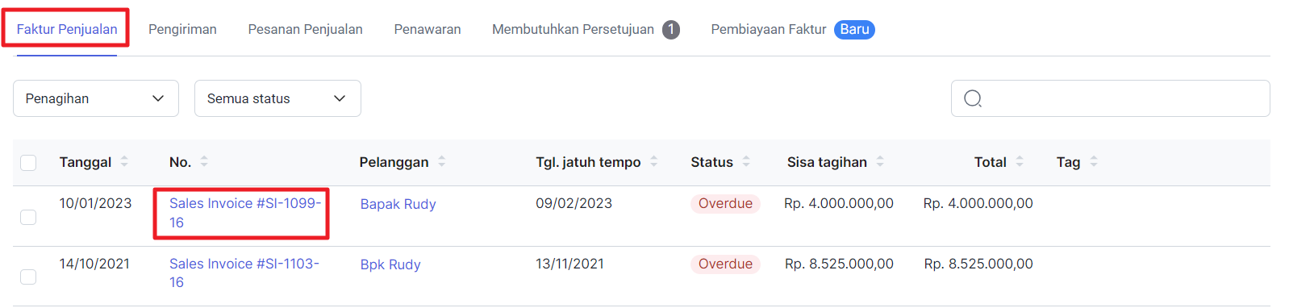Screen dimensions: 1289x308
Task: Open Sales Invoice #SI-1099-16 link
Action: pos(245,213)
